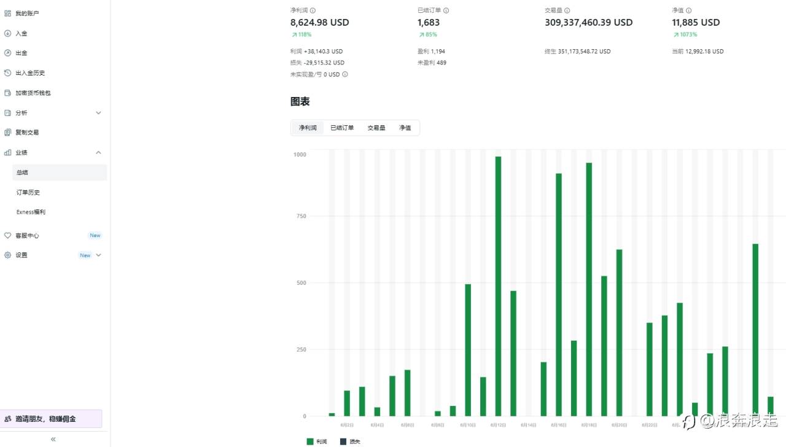Screen dimensions: 786x447
Task: Toggle the 利润 green legend swatch
Action: pyautogui.click(x=309, y=441)
